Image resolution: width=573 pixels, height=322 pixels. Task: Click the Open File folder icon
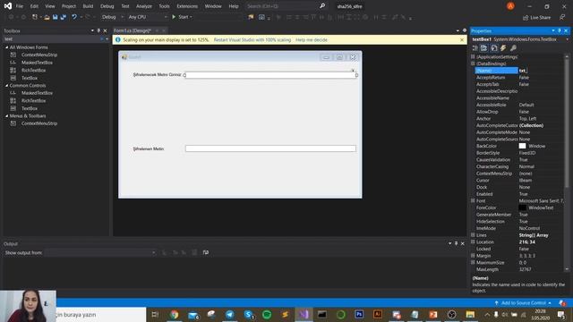coord(47,17)
